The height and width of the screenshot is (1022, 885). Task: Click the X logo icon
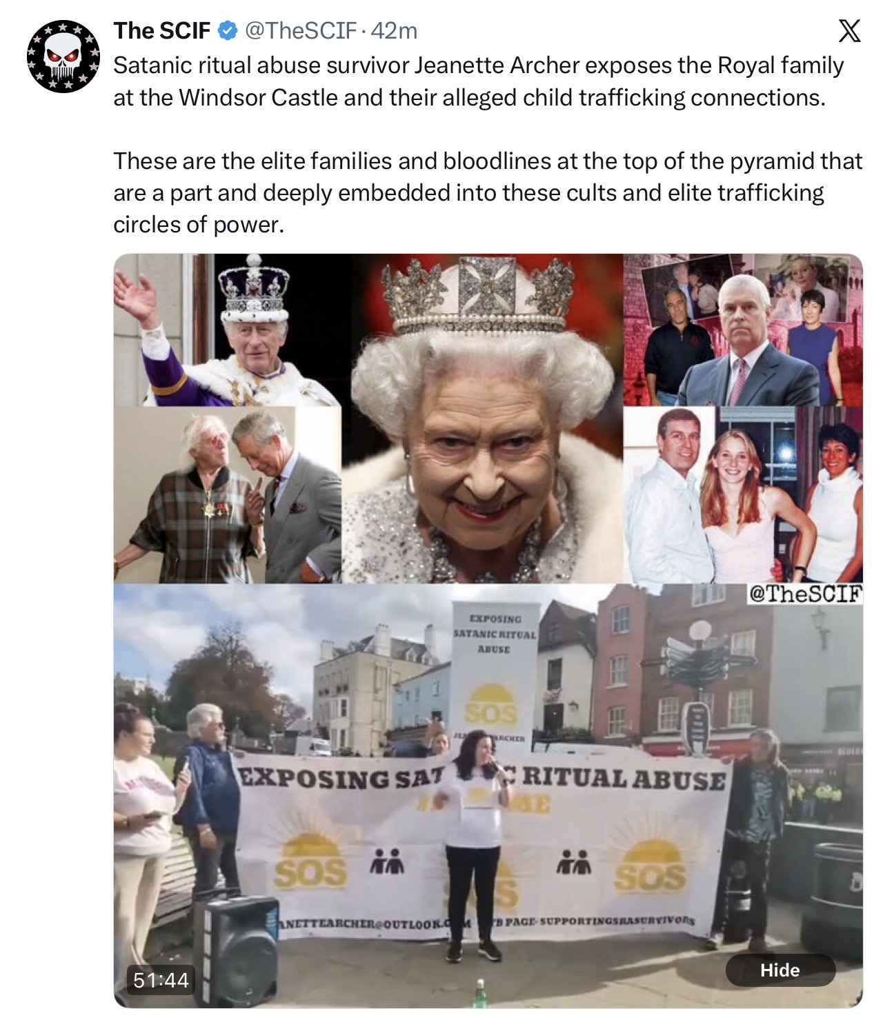click(848, 31)
